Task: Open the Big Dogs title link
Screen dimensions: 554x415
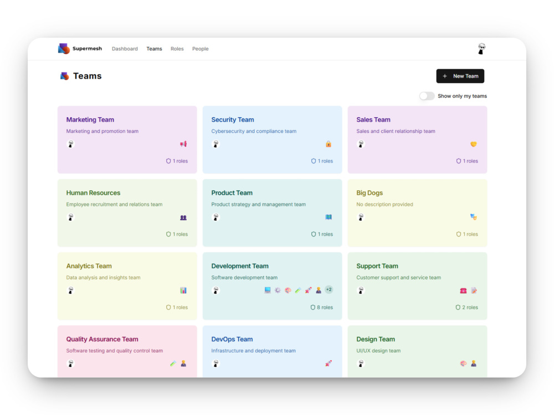Action: (370, 193)
